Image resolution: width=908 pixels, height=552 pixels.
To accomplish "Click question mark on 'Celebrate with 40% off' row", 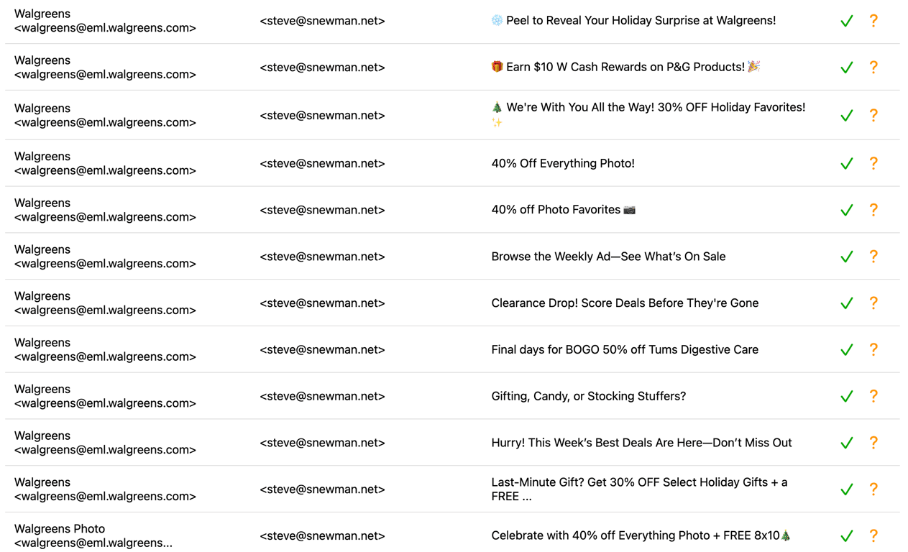I will tap(873, 536).
